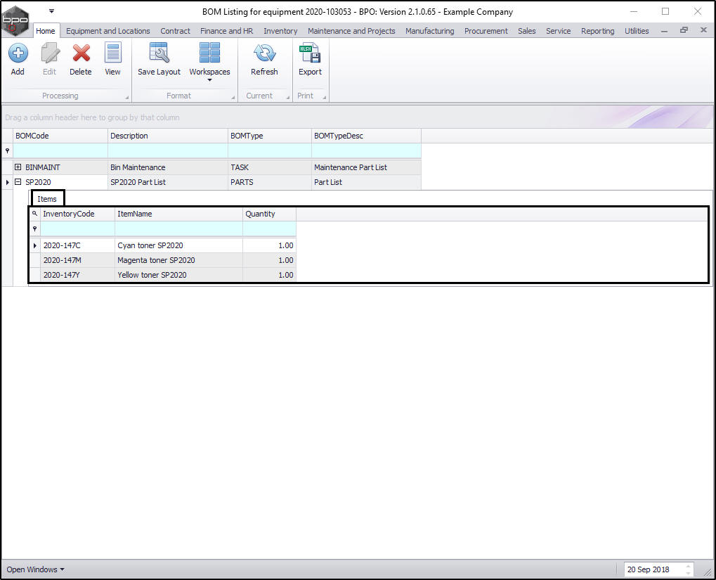Viewport: 716px width, 580px height.
Task: Sort by BOMTypeDesc column header
Action: tap(366, 136)
